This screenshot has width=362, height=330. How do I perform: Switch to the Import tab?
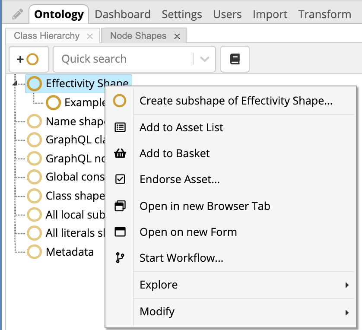tap(270, 14)
